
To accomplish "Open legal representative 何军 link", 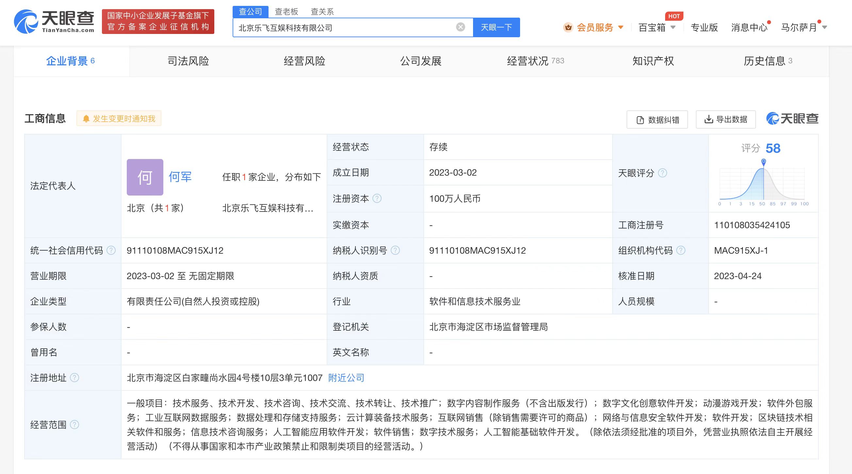I will point(180,177).
